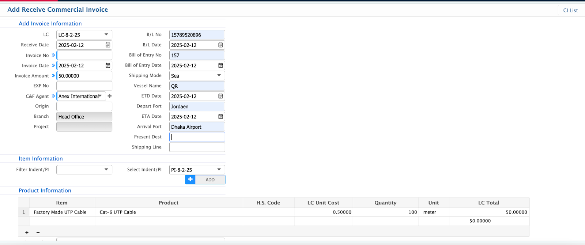
Task: Open B/L Date calendar icon
Action: (x=220, y=45)
